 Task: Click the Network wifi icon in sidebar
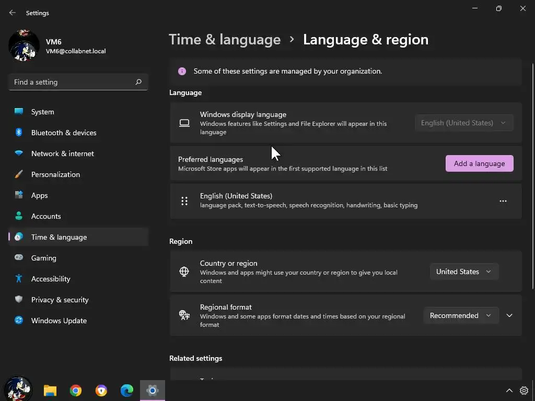click(19, 153)
